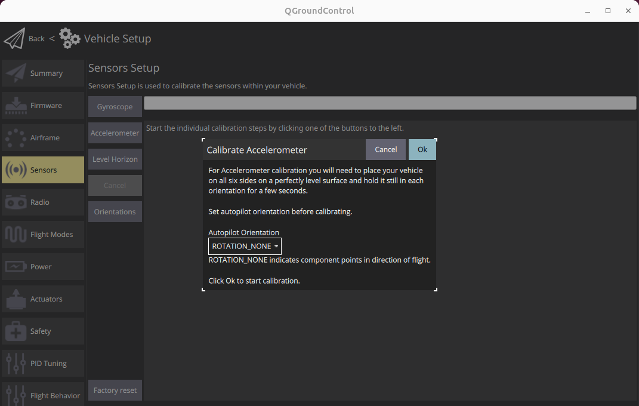Click the Factory reset button
The height and width of the screenshot is (406, 639).
point(115,390)
